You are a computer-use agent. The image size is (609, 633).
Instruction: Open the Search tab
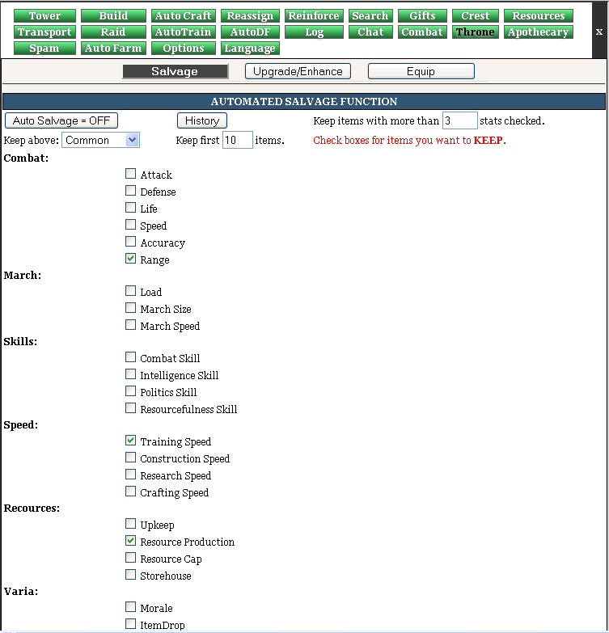(370, 15)
